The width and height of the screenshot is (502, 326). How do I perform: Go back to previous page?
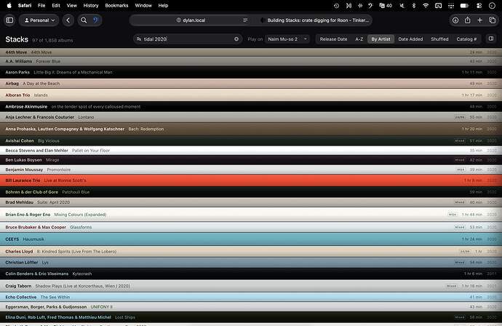pos(68,20)
